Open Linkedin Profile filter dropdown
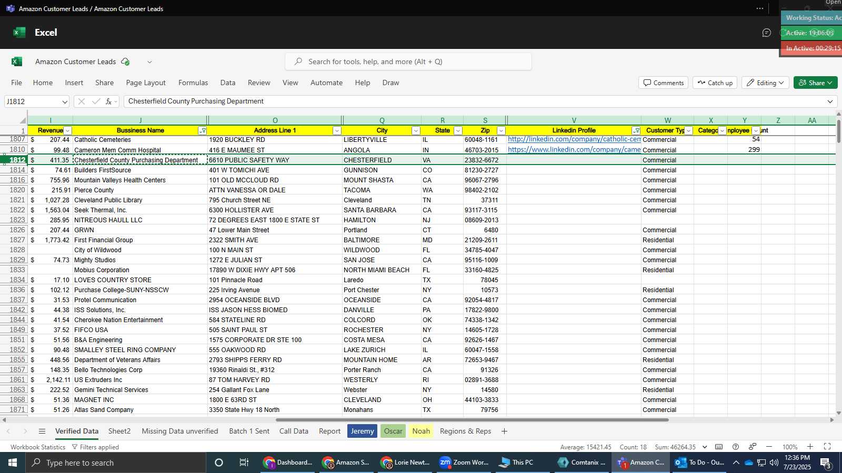 [636, 131]
